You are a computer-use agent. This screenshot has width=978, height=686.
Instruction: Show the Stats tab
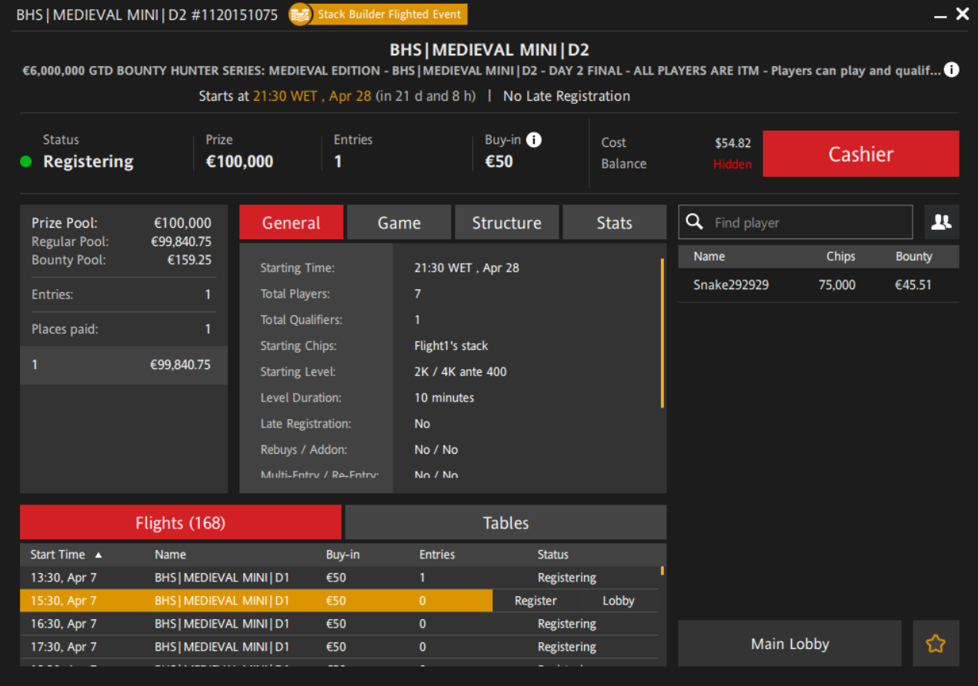click(x=614, y=223)
